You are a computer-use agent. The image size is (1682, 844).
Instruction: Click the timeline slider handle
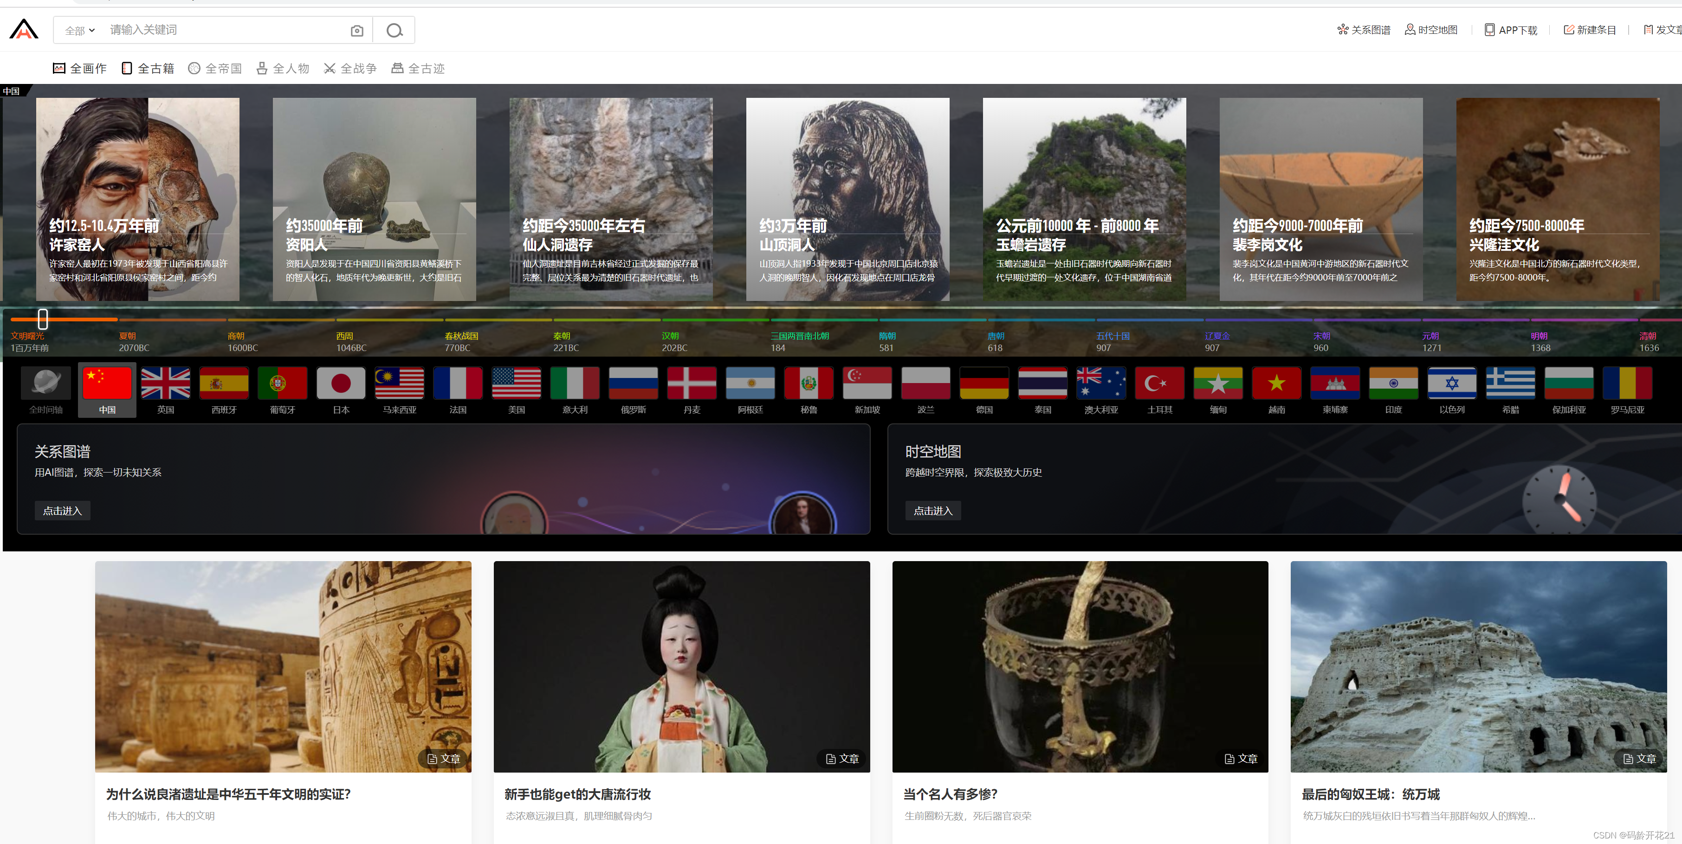[x=43, y=319]
